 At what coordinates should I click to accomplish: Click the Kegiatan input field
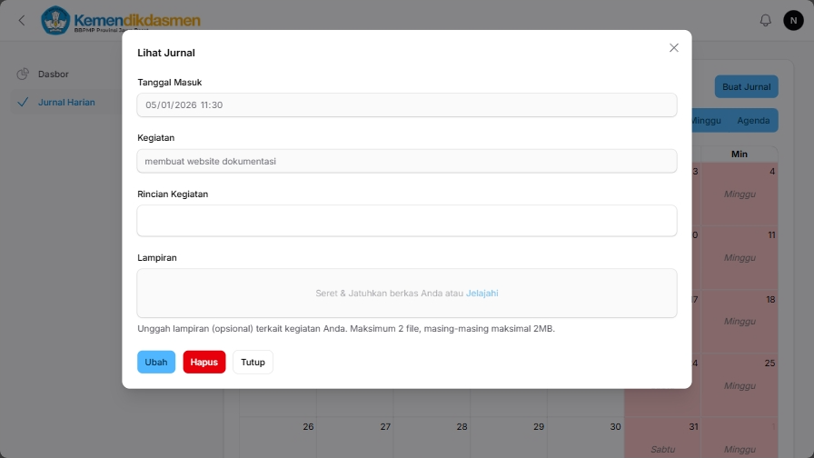(x=406, y=161)
